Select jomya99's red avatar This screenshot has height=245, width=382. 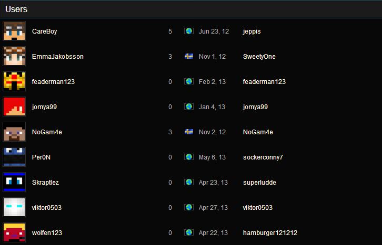tap(14, 107)
